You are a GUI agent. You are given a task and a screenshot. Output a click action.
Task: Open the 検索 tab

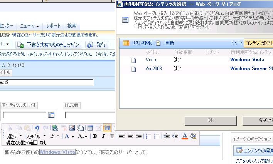tap(72, 26)
